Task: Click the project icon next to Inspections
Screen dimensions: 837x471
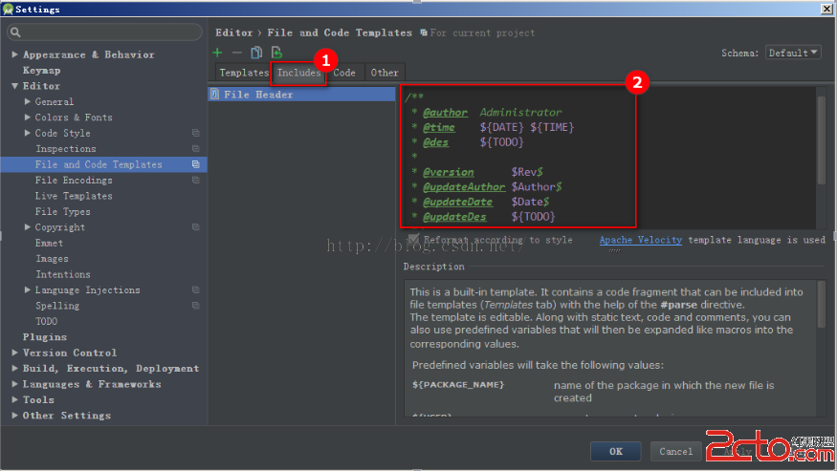Action: pyautogui.click(x=196, y=148)
